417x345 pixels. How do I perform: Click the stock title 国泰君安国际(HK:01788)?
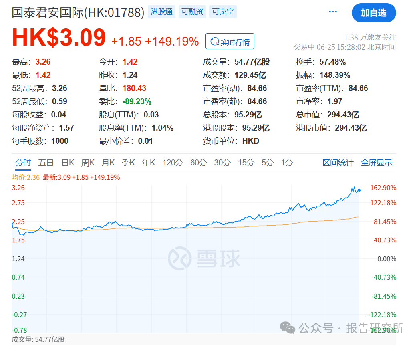[x=78, y=12]
